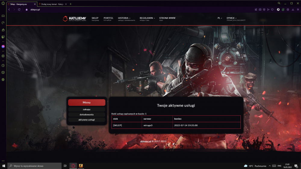
Task: Click the Opera GX logo menu
Action: [3, 3]
